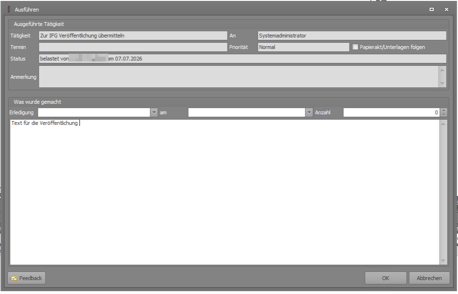Click the red Ausführen title bar icon
Viewport: 458px width, 294px height.
click(x=9, y=9)
